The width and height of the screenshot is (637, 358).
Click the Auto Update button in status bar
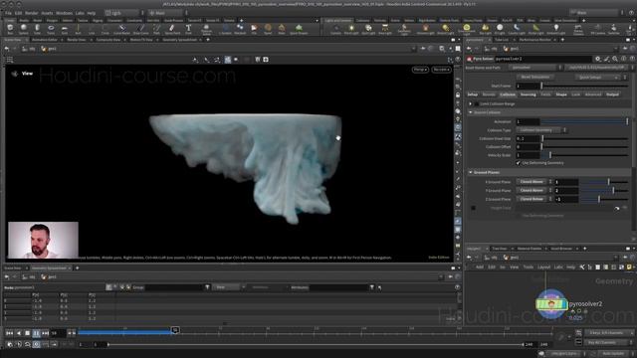tap(613, 354)
